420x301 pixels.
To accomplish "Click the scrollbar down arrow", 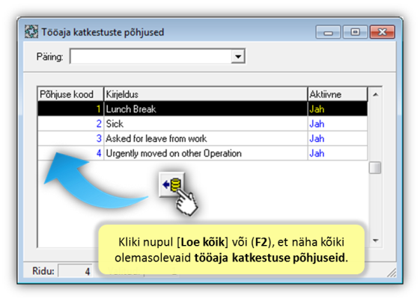I will [x=376, y=241].
